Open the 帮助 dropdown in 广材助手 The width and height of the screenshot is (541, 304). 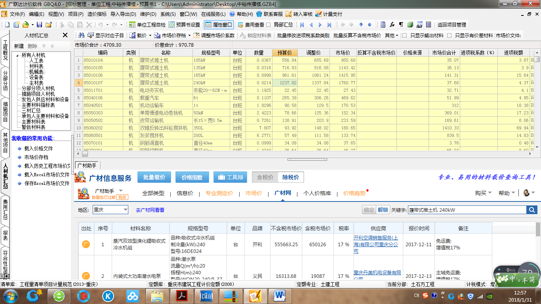(507, 193)
